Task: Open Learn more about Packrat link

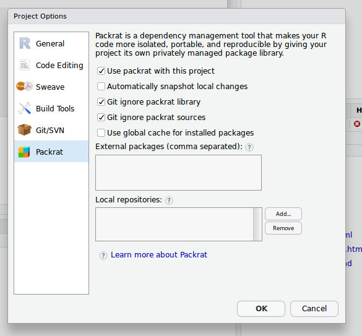Action: pos(159,255)
